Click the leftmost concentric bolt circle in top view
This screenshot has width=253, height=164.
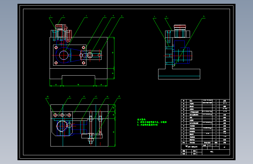coord(55,115)
